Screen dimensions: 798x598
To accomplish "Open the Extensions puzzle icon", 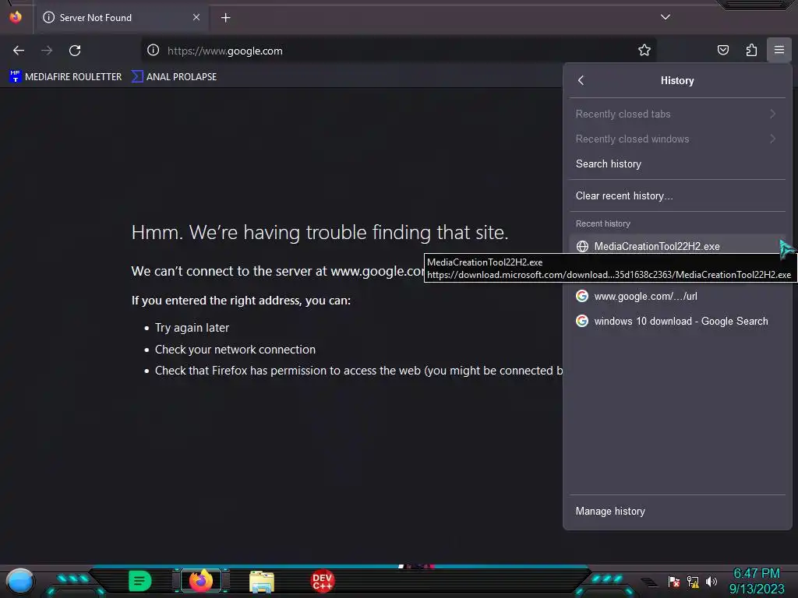I will pyautogui.click(x=751, y=50).
